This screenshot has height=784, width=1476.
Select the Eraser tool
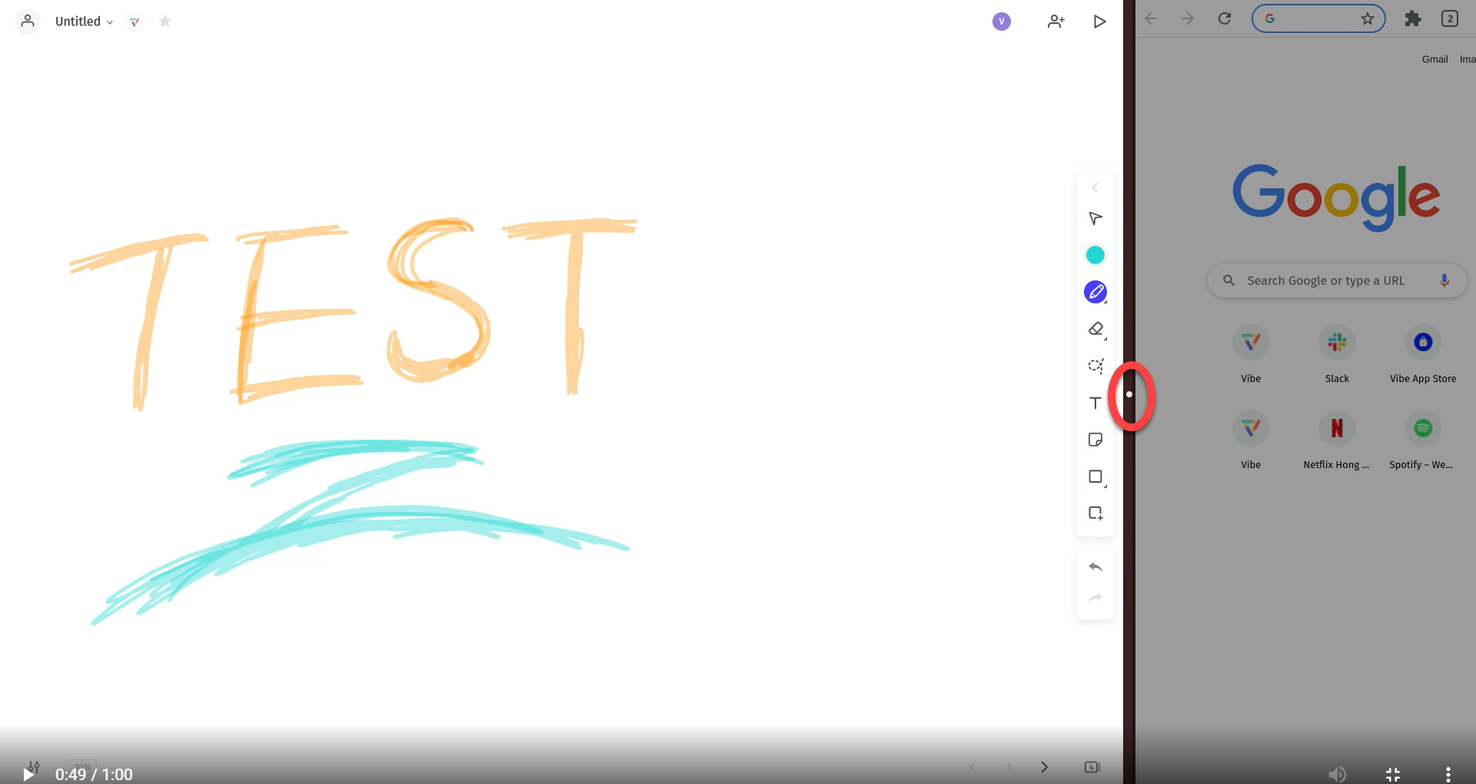[1095, 329]
